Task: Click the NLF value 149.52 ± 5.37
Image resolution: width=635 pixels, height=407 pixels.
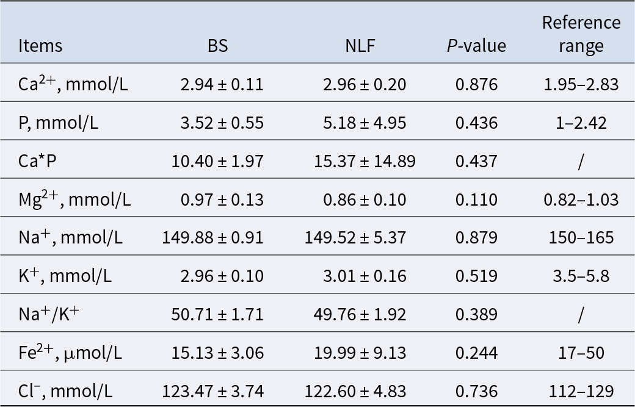Action: click(x=355, y=237)
